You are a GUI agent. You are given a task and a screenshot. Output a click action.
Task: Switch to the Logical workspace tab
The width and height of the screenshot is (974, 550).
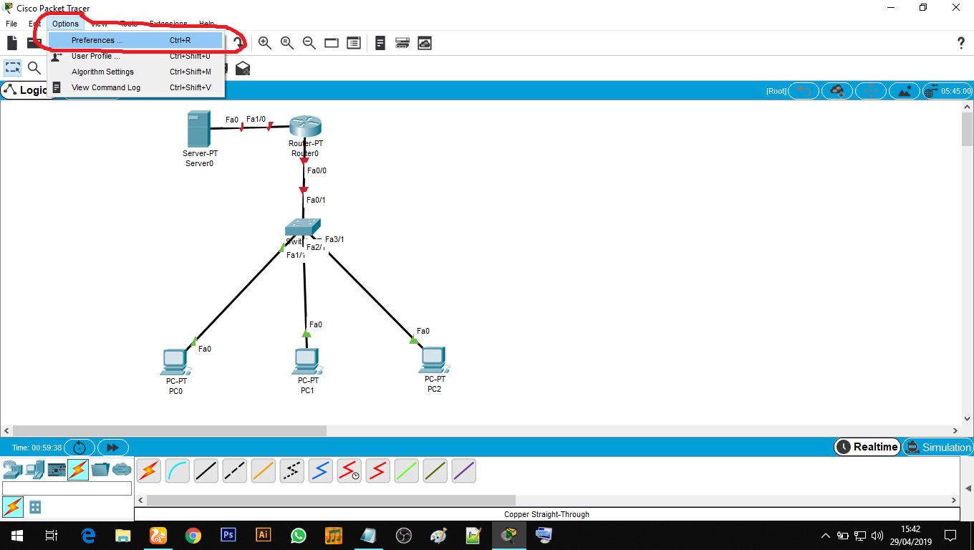tap(26, 90)
